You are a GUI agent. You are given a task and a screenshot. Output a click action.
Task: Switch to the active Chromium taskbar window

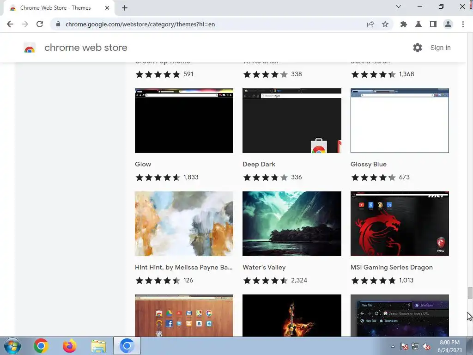[x=127, y=346]
